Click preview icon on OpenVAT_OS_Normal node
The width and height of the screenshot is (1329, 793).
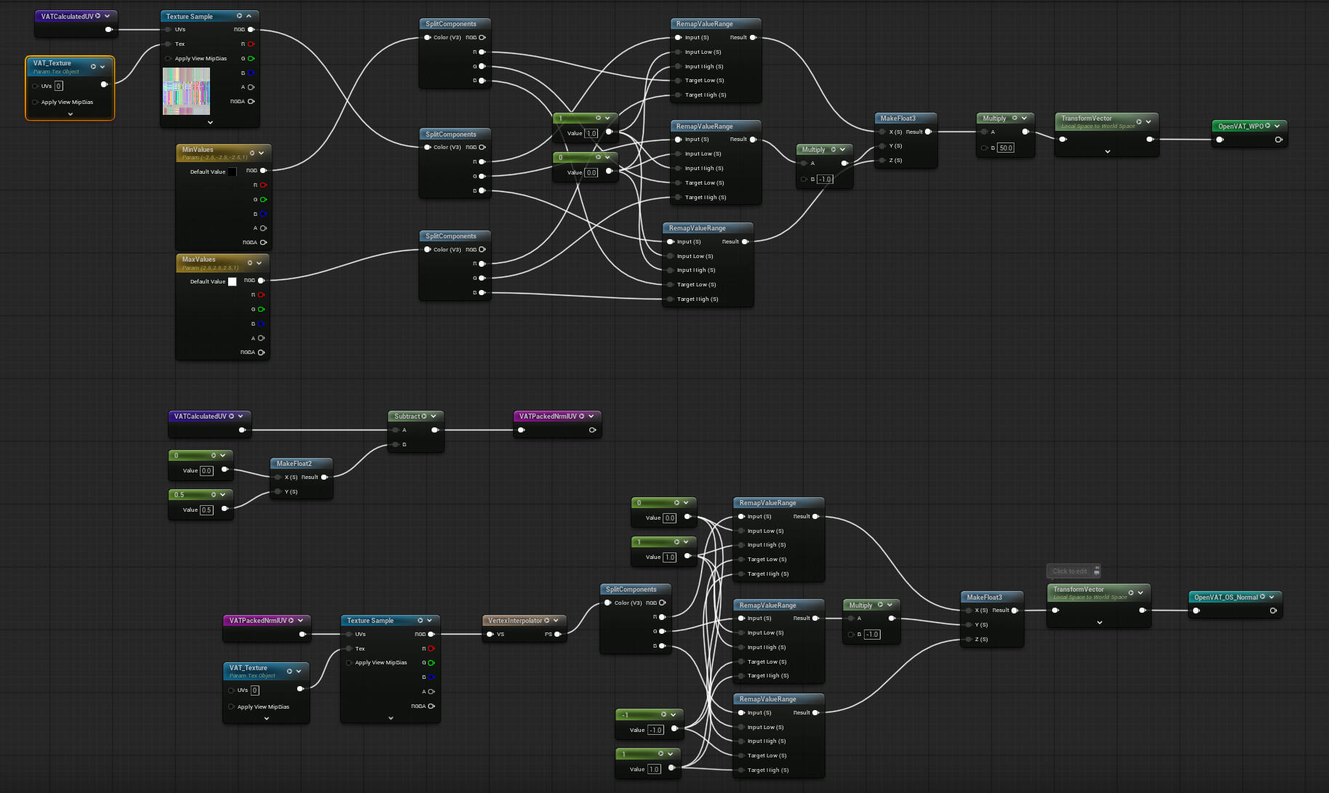click(1263, 597)
